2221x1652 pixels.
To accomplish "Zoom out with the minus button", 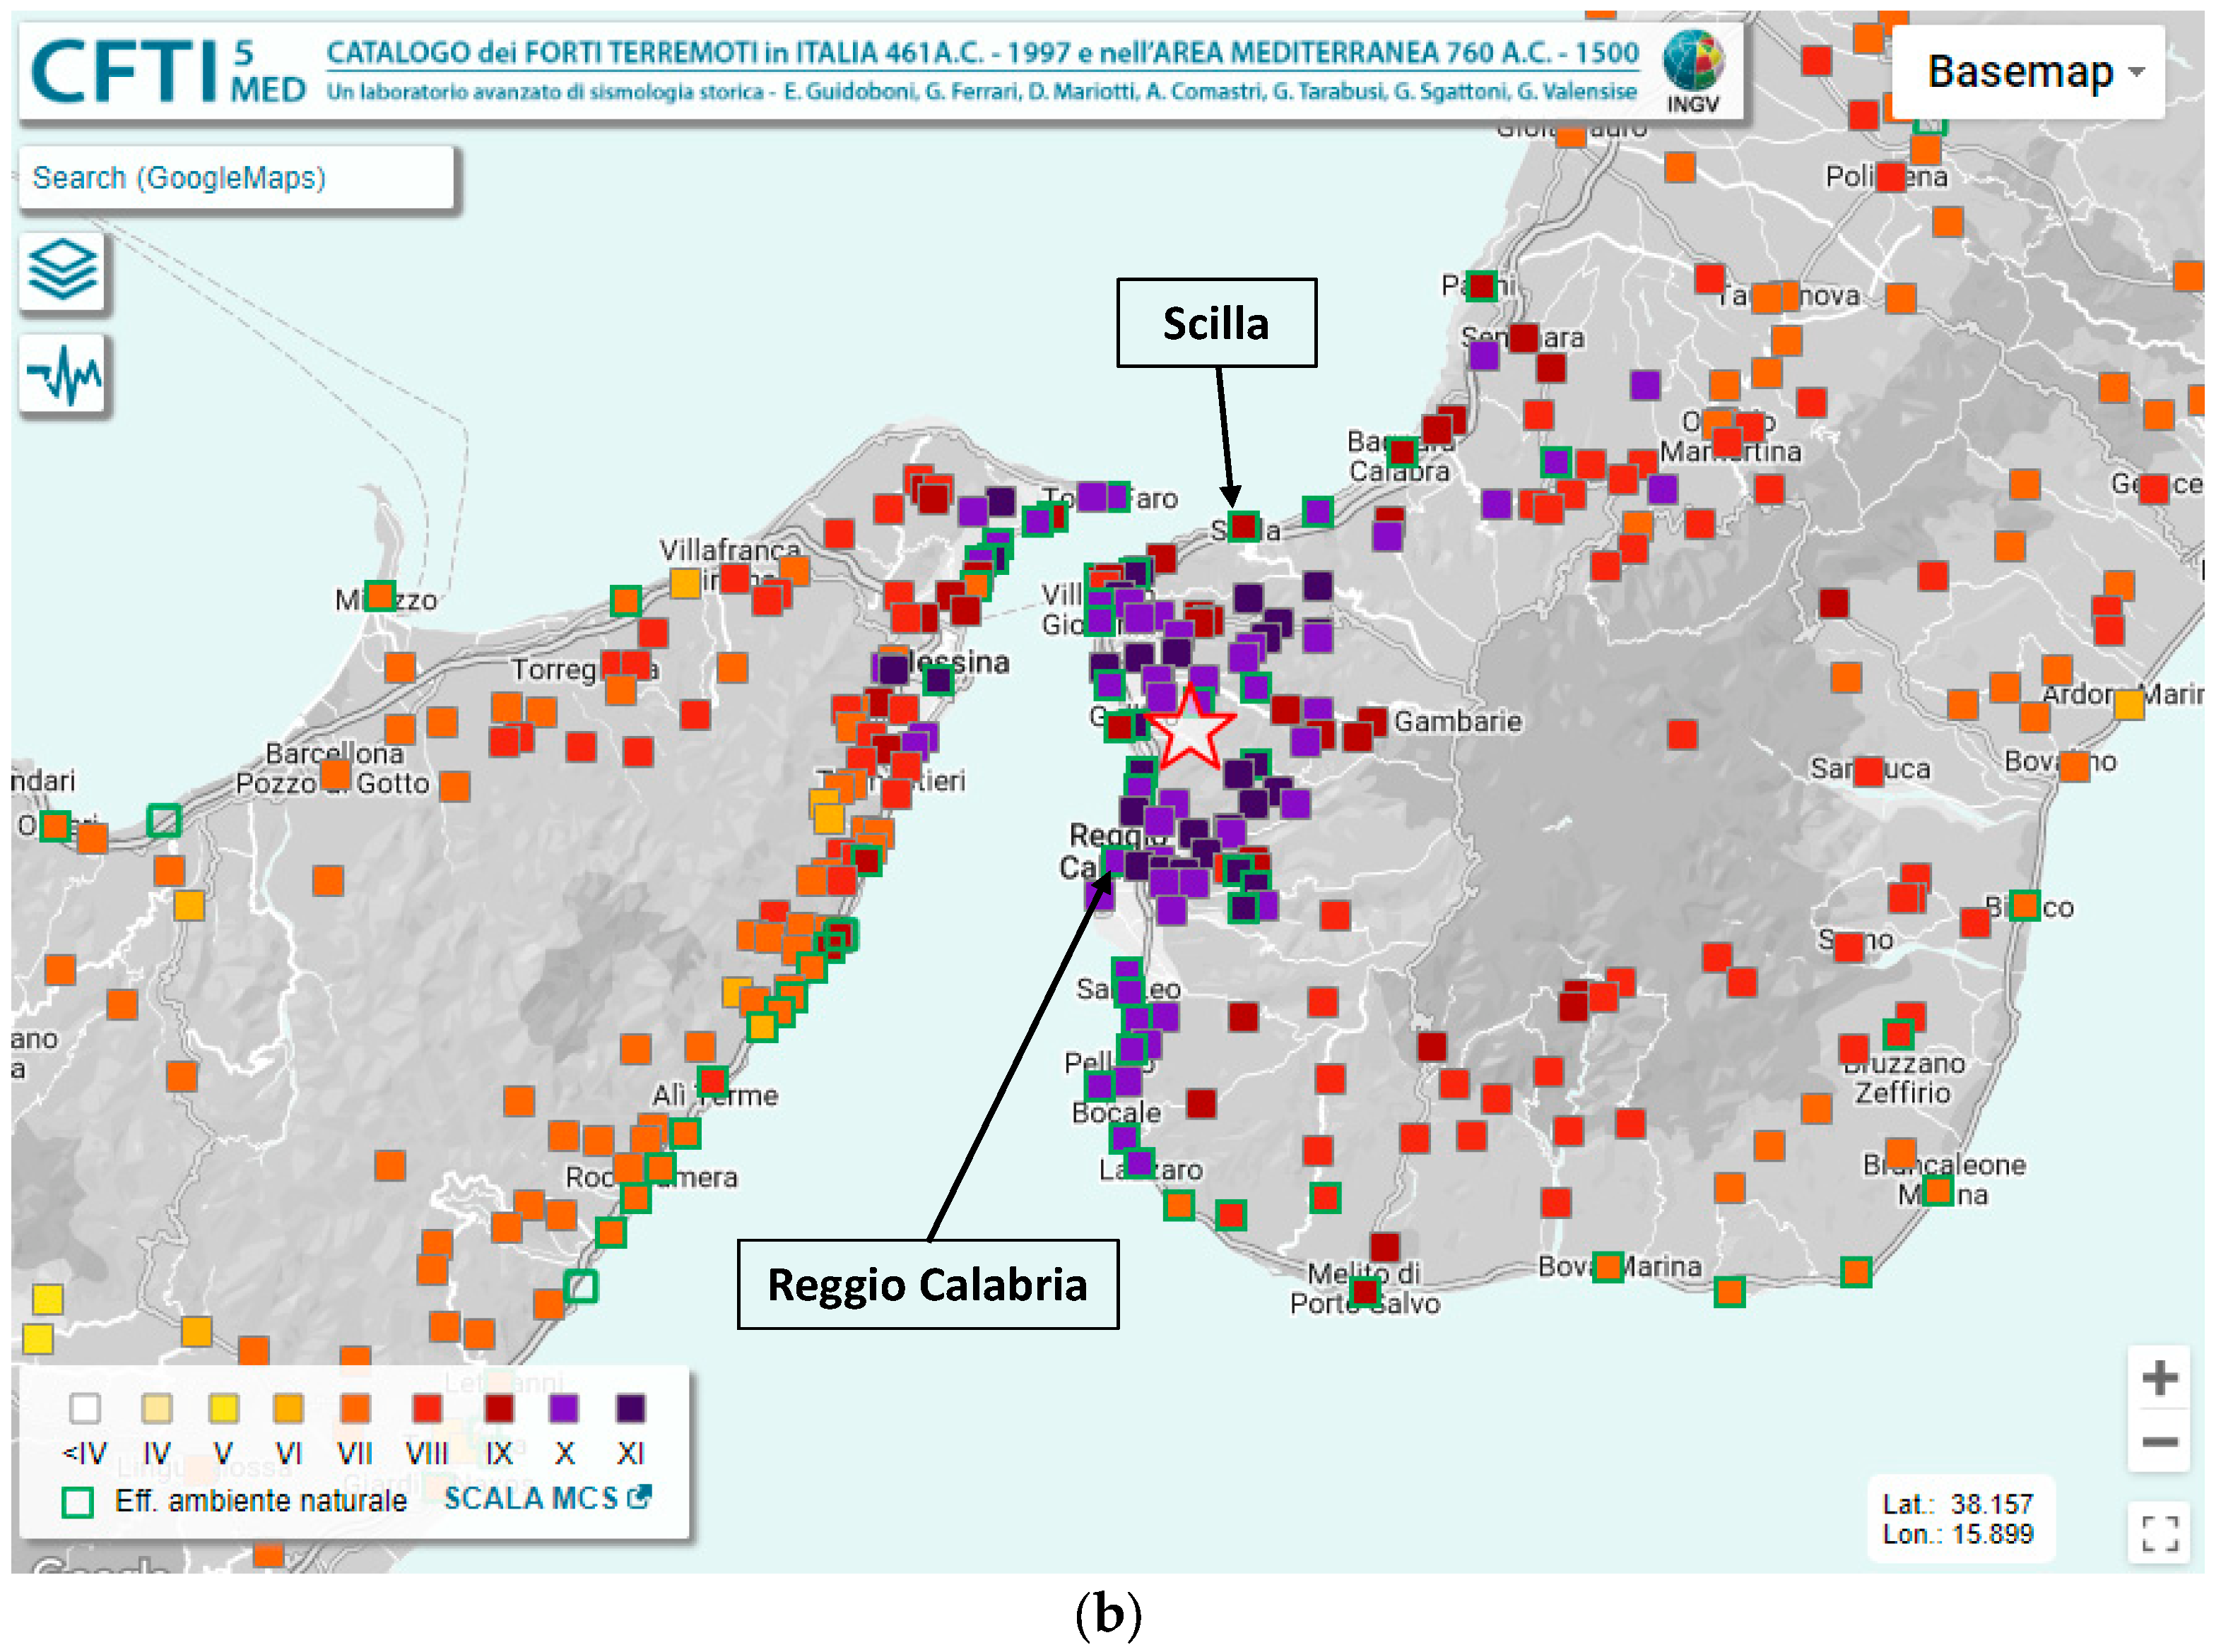I will (x=2159, y=1442).
